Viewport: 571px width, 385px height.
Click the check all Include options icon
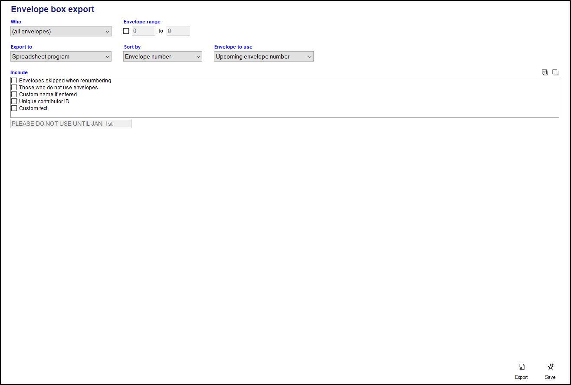545,72
